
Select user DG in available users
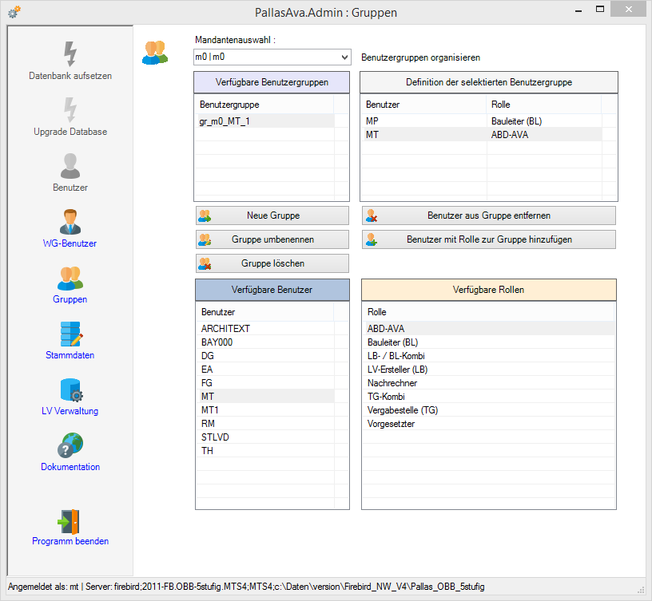click(265, 356)
